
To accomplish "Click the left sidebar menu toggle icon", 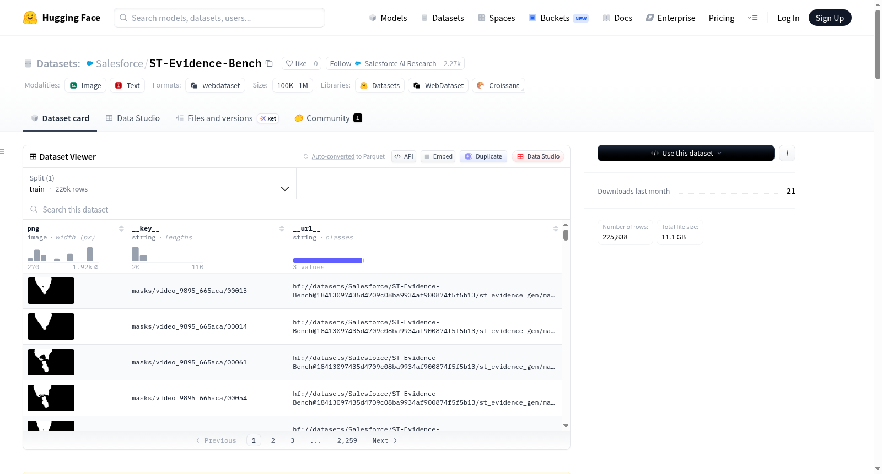I will pyautogui.click(x=2, y=151).
